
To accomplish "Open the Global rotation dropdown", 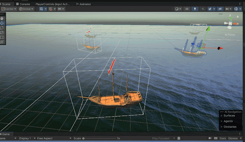I will (26, 9).
